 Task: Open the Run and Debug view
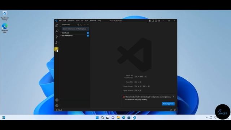[57, 43]
